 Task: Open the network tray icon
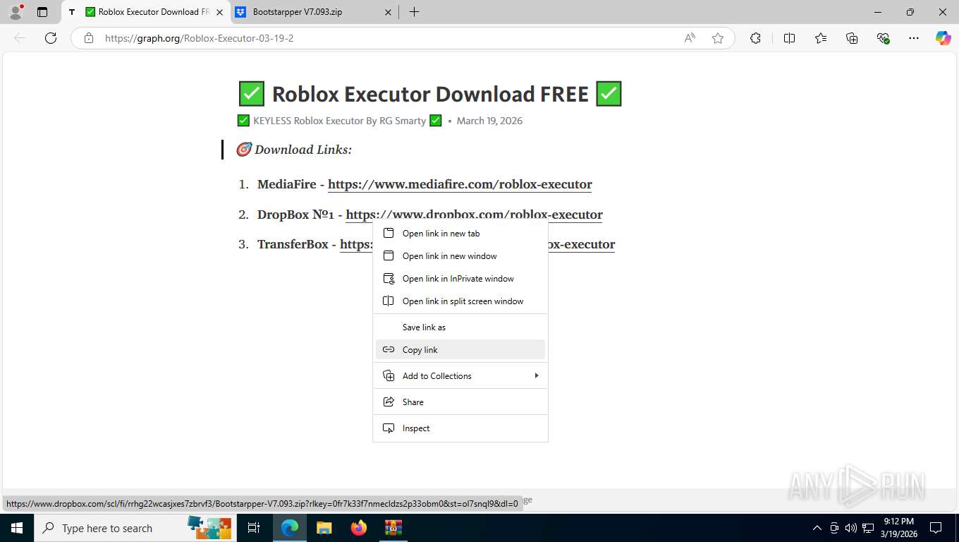click(867, 528)
